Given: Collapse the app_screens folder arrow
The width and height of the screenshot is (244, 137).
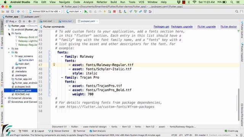Looking at the screenshot, I should [x=12, y=56].
